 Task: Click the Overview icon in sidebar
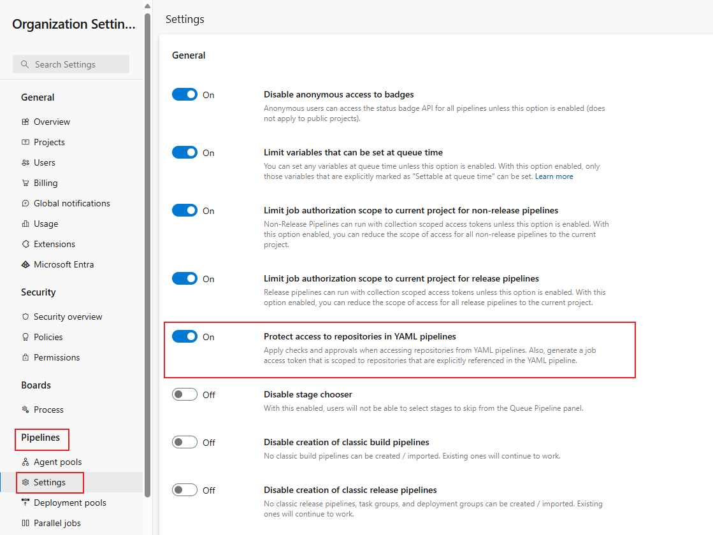[x=25, y=122]
